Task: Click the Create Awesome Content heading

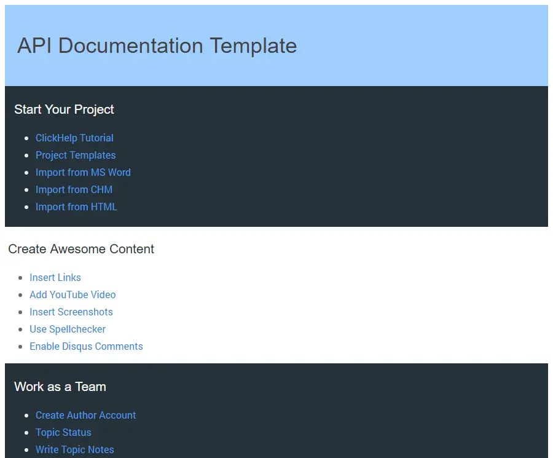Action: (81, 249)
